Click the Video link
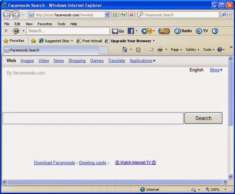235x194 pixels. [x=44, y=61]
